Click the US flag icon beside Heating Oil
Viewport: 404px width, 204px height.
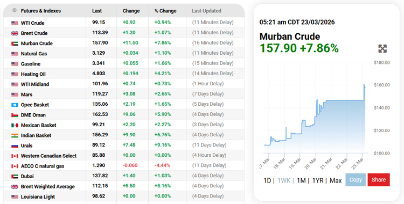tap(15, 74)
